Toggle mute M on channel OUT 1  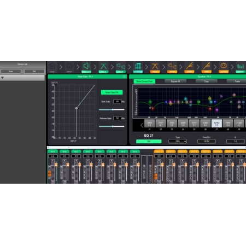click(156, 166)
